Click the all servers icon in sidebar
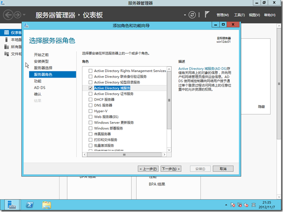Viewport: 283px width, 212px height. (7, 47)
